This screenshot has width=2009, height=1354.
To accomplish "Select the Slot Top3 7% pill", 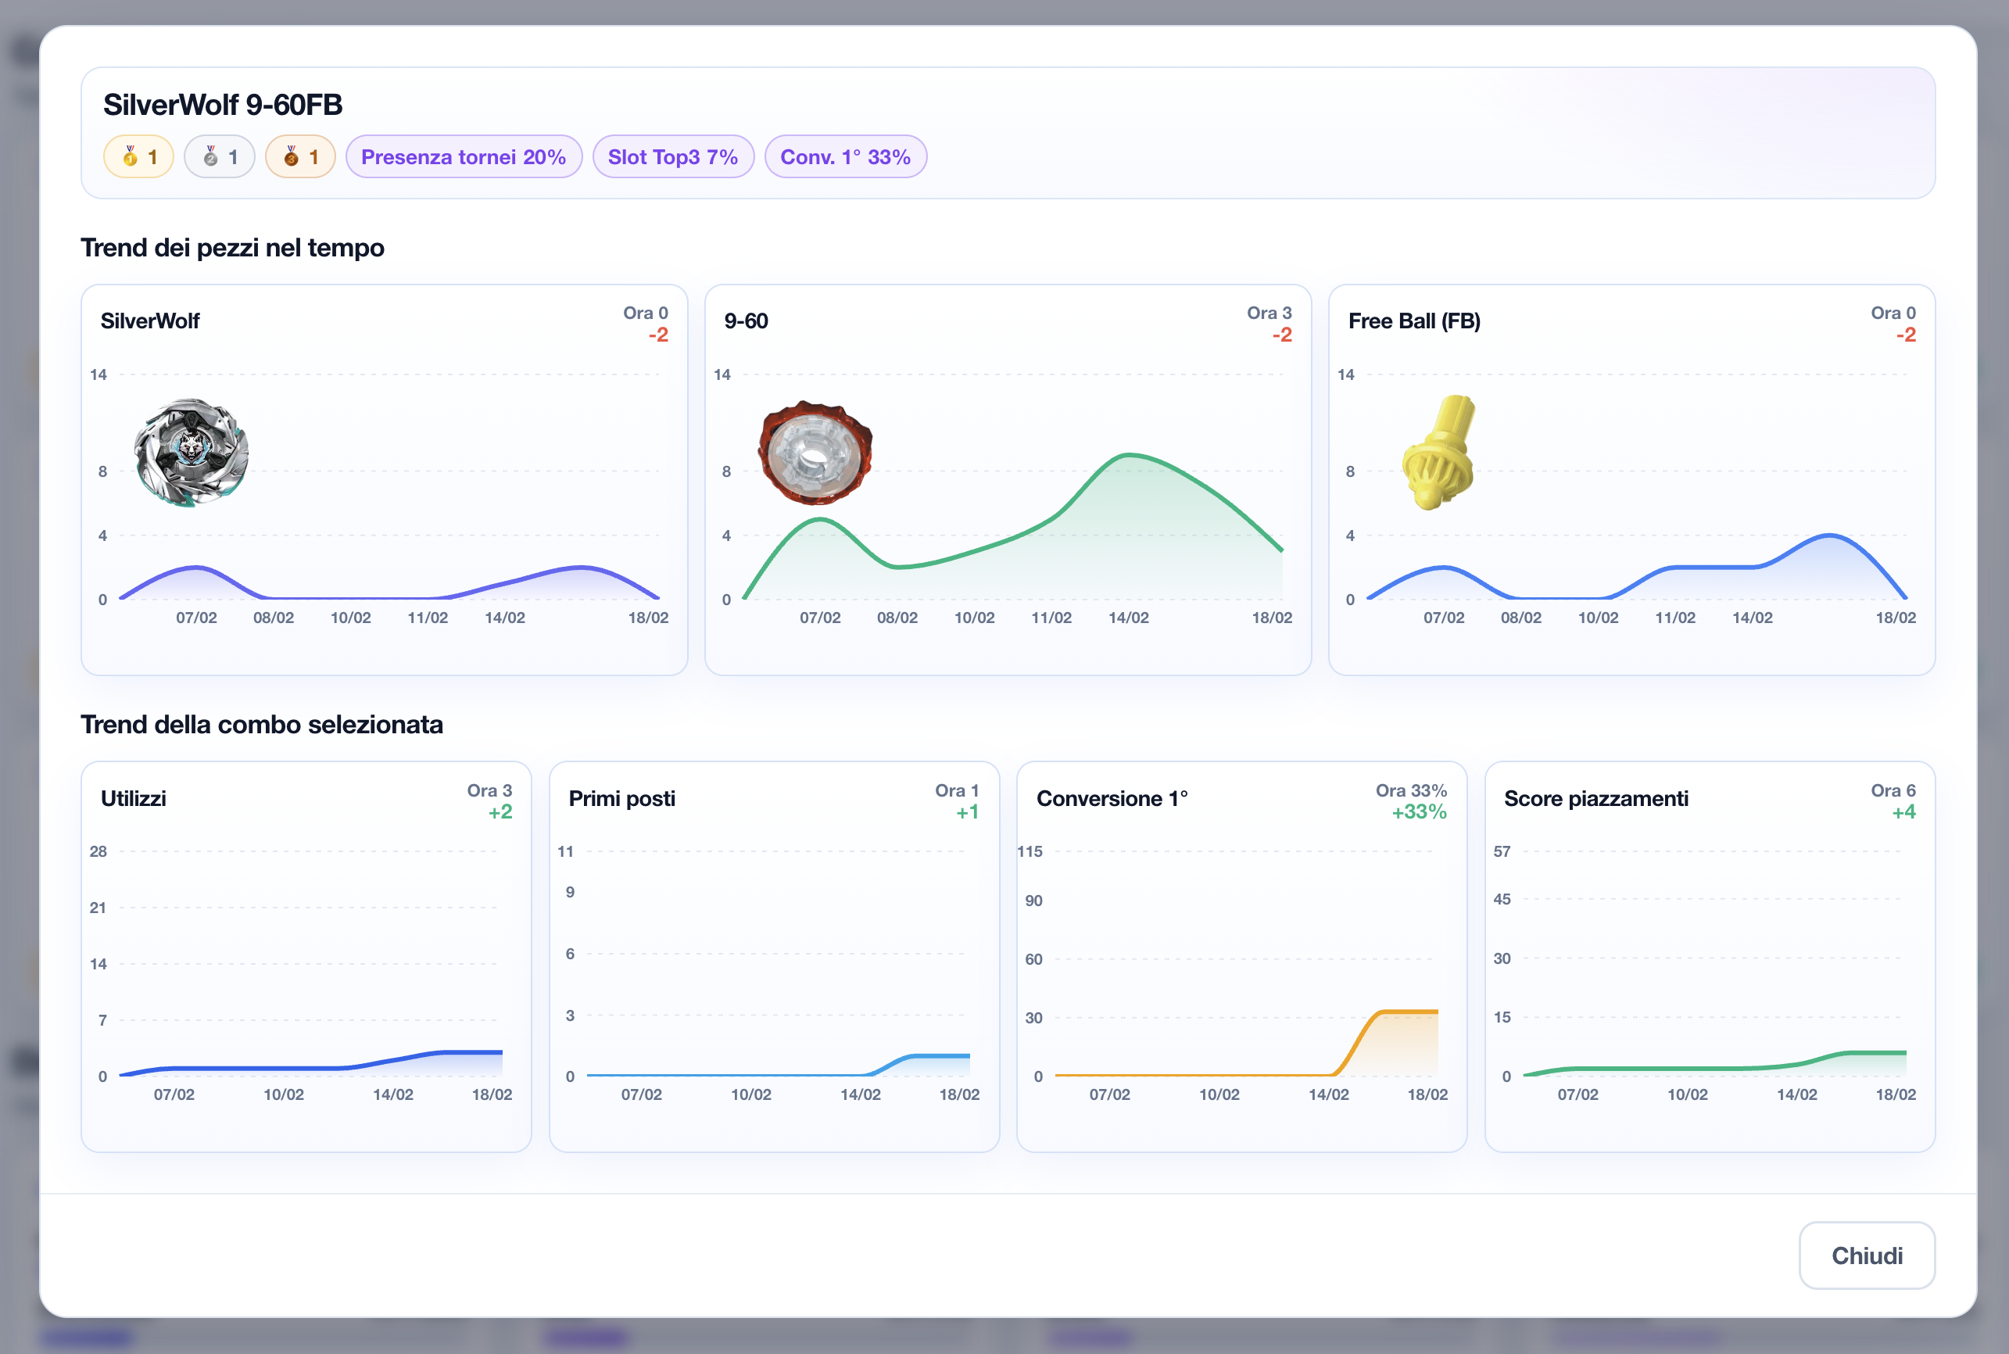I will click(x=672, y=156).
